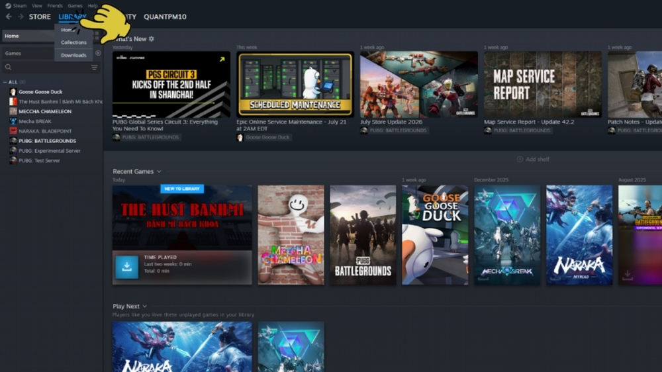Open the July Store Update 2026 thumbnail
The image size is (662, 372).
point(419,85)
